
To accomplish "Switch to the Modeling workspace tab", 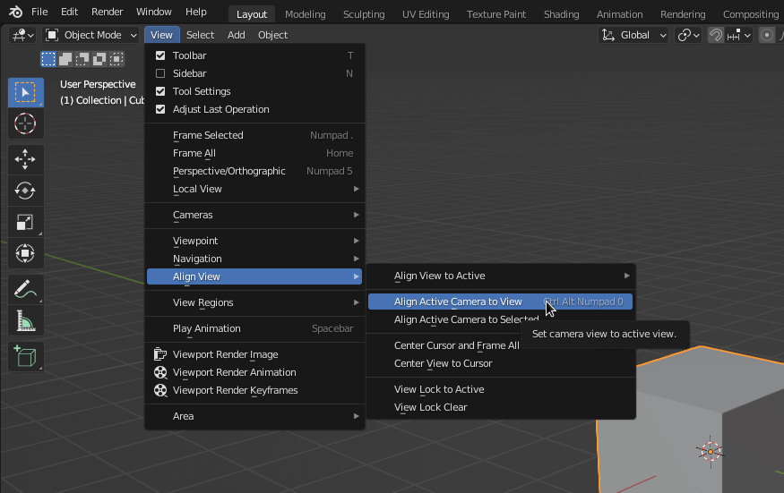I will [306, 14].
